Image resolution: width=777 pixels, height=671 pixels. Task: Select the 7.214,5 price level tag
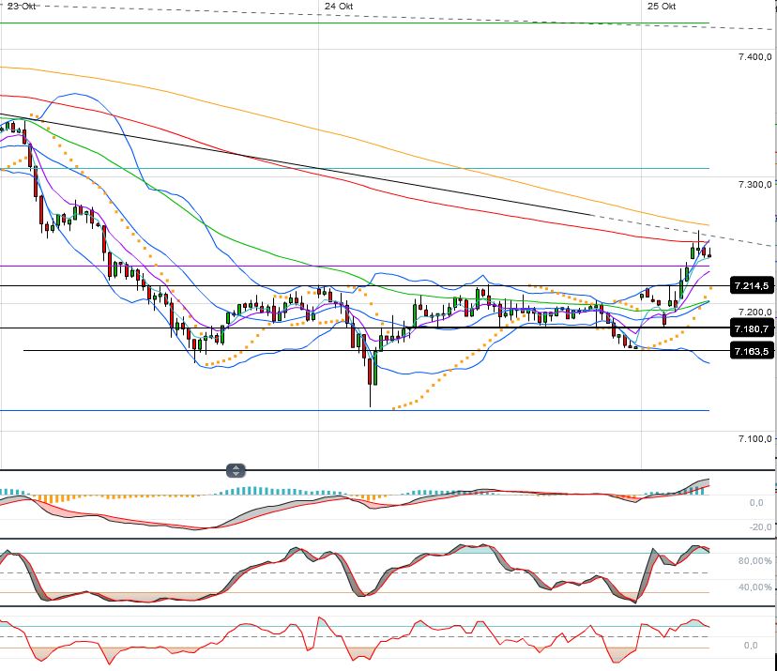752,285
